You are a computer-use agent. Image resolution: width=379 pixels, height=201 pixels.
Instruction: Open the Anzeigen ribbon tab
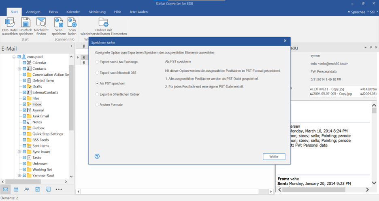[x=33, y=12]
